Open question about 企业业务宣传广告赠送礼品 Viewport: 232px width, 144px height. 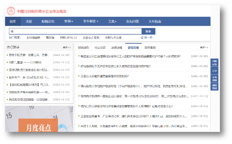click(134, 116)
